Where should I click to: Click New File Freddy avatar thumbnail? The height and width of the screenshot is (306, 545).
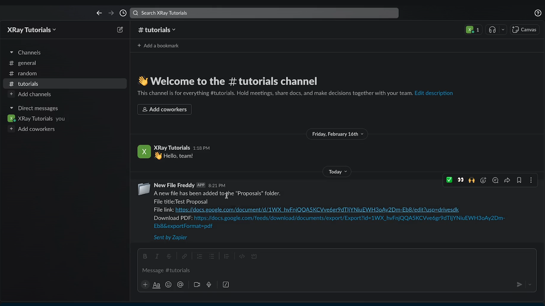pos(144,189)
